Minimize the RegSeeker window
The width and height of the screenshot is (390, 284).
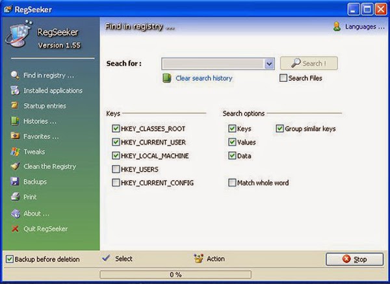(354, 10)
